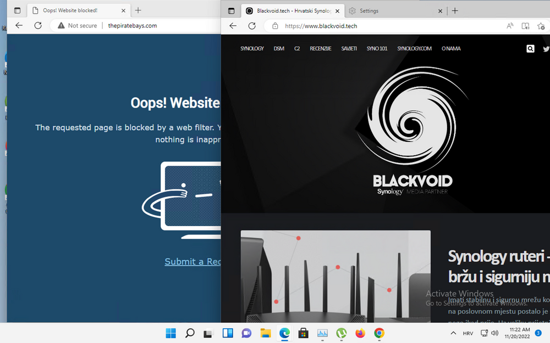
Task: Show the network status in the system tray
Action: pos(484,333)
